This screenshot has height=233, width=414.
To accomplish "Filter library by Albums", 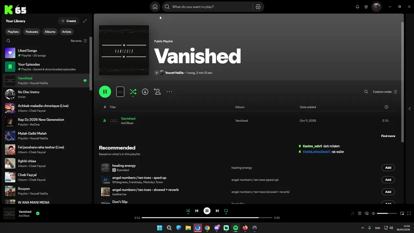I will 50,32.
